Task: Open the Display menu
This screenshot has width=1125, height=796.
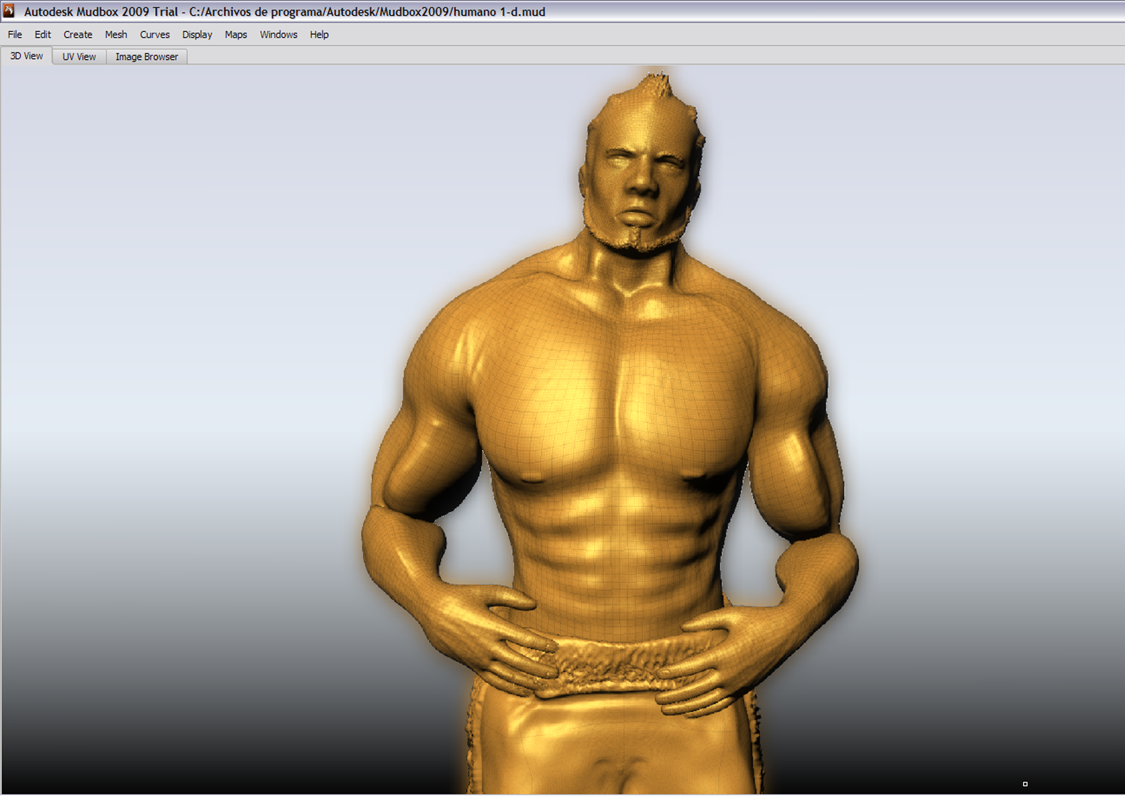Action: click(x=197, y=35)
